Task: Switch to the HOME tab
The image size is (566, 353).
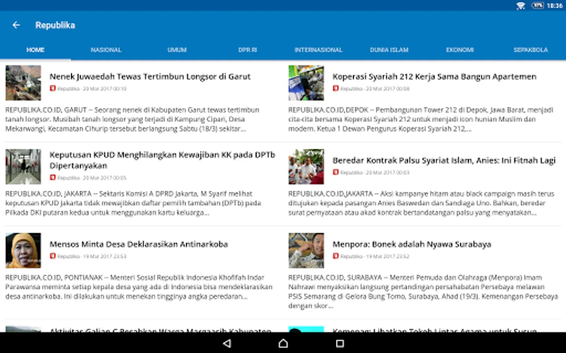Action: tap(35, 50)
